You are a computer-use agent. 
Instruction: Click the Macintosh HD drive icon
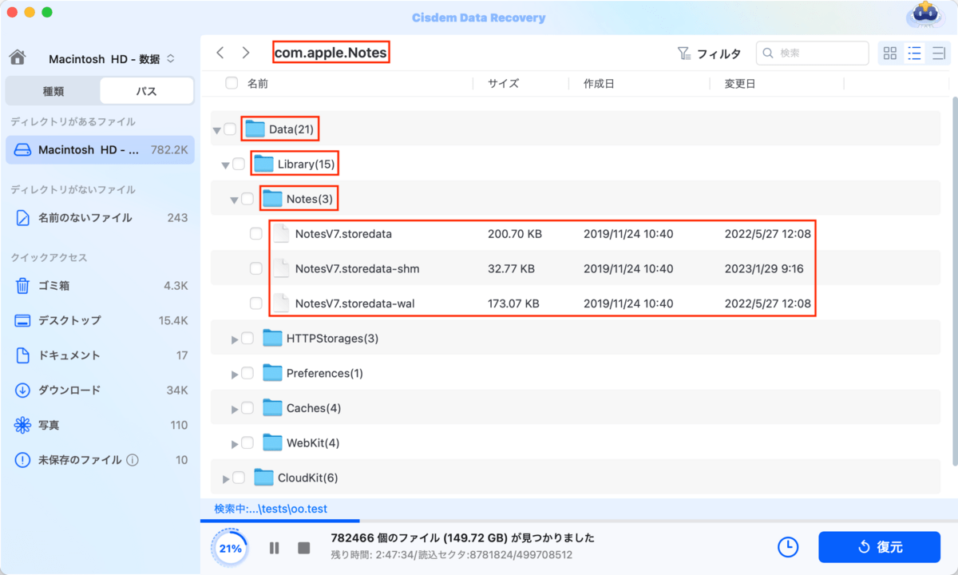point(22,149)
